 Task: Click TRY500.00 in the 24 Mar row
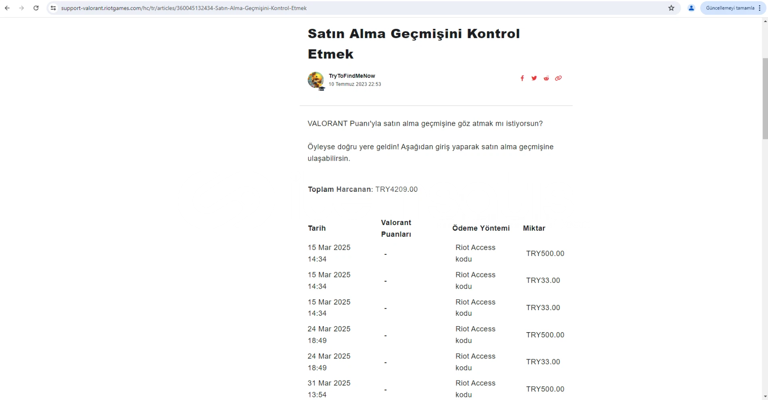click(545, 335)
